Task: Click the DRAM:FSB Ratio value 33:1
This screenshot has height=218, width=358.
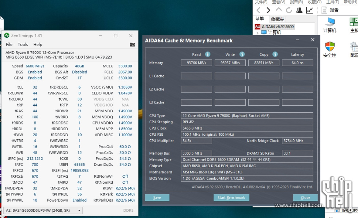Action: click(298, 153)
